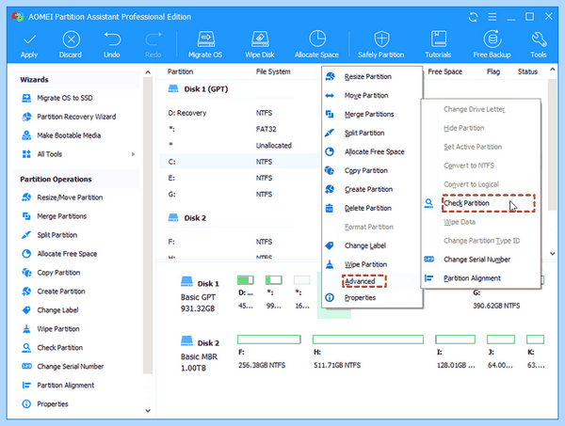This screenshot has width=565, height=426.
Task: Select the C: NTFS partition row
Action: pyautogui.click(x=239, y=162)
